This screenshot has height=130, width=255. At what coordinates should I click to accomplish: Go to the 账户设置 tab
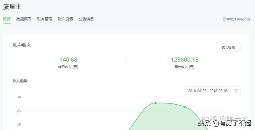(x=66, y=19)
